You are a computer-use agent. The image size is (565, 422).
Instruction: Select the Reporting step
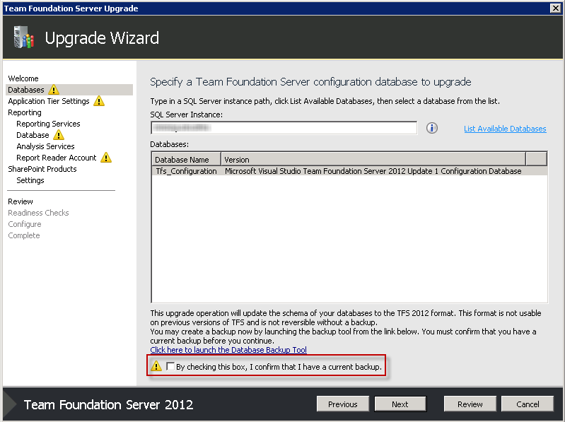click(25, 112)
